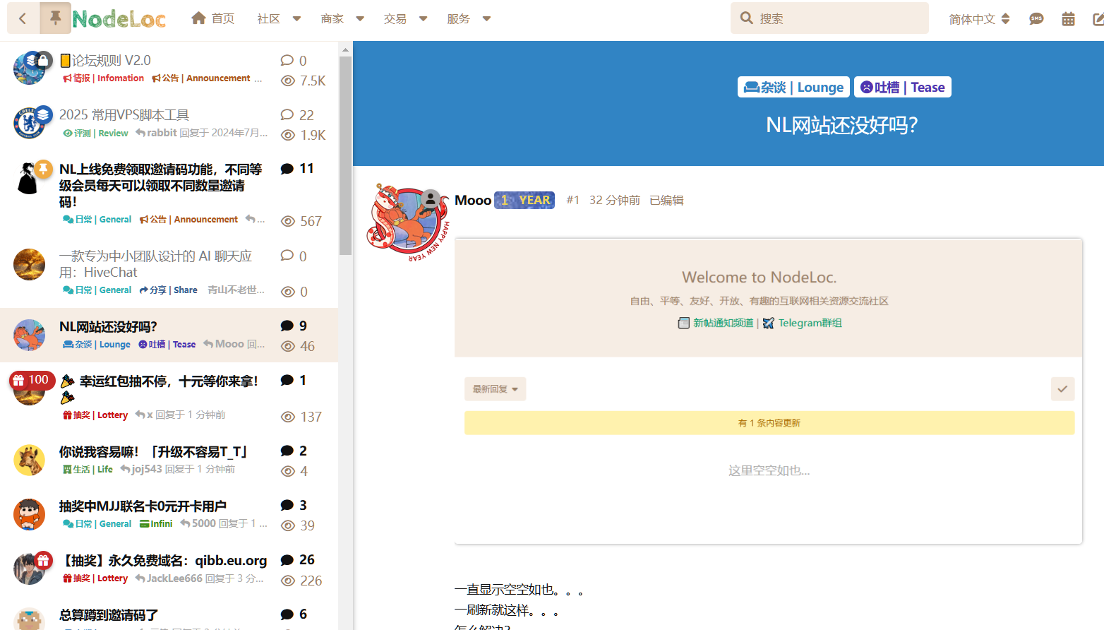Click the Mooo username
The width and height of the screenshot is (1104, 630).
tap(473, 201)
